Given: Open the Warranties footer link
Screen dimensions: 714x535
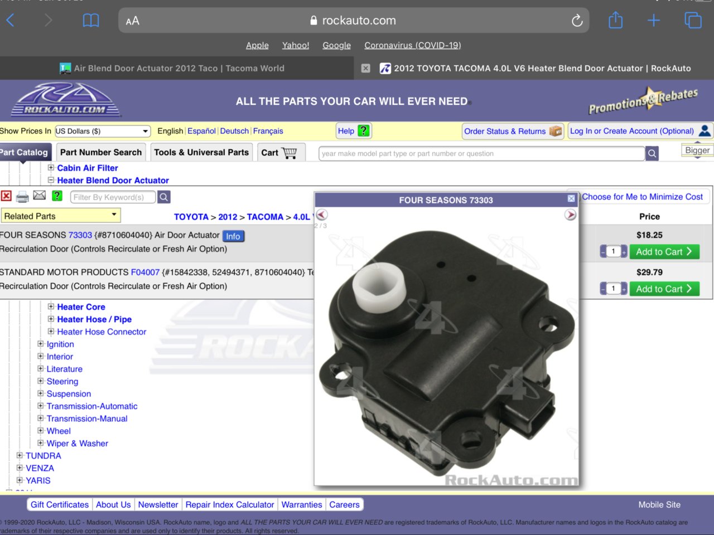Looking at the screenshot, I should click(x=302, y=504).
